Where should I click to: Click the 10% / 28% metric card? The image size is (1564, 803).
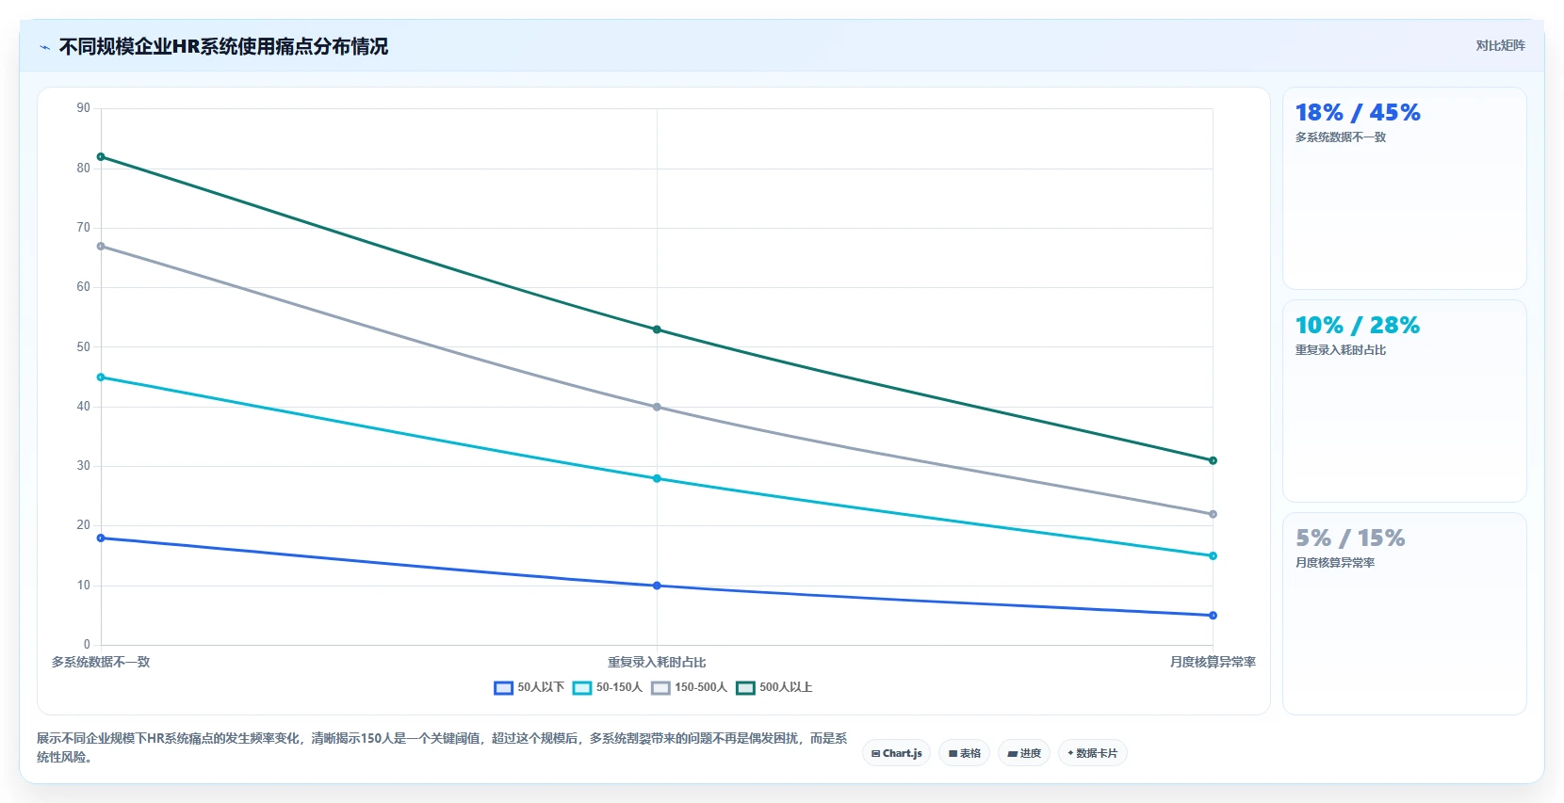pos(1404,401)
